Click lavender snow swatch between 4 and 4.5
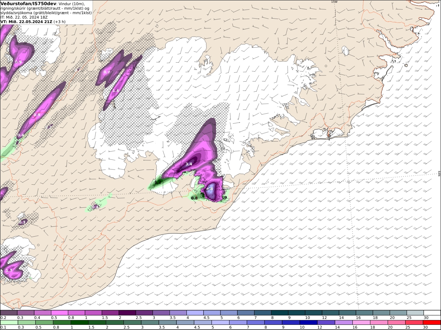Image resolution: width=441 pixels, height=330 pixels. coord(196,313)
